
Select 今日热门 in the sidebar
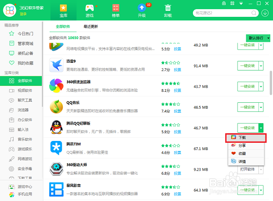pos(21,34)
